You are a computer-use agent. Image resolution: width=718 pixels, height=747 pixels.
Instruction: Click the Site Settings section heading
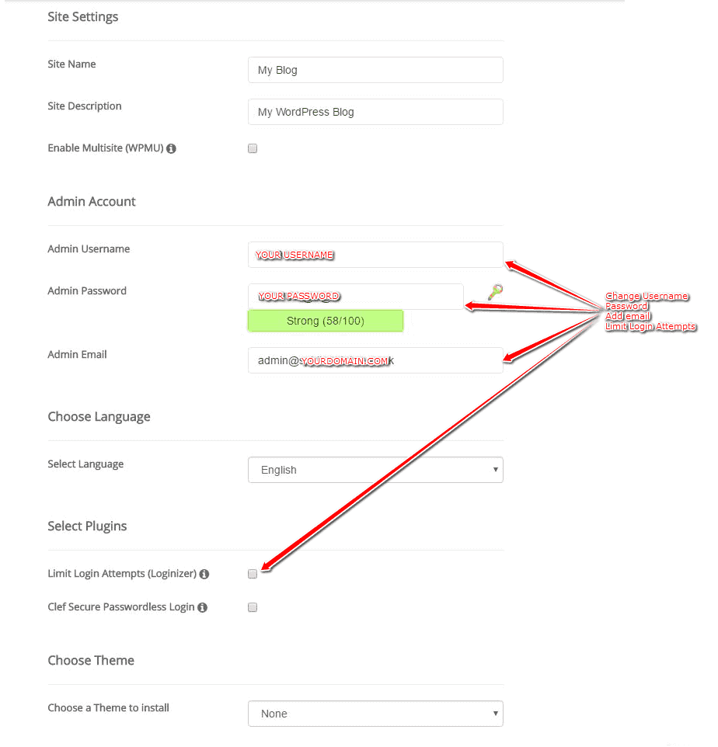[82, 16]
